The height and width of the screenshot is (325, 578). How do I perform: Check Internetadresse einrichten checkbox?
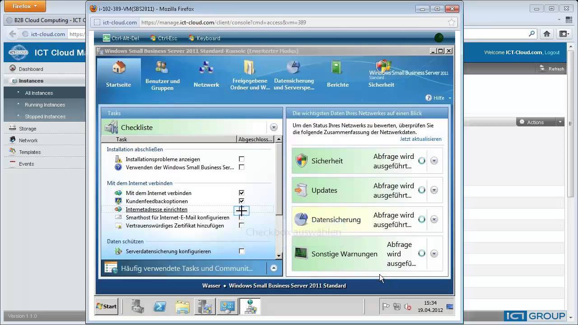click(x=242, y=210)
